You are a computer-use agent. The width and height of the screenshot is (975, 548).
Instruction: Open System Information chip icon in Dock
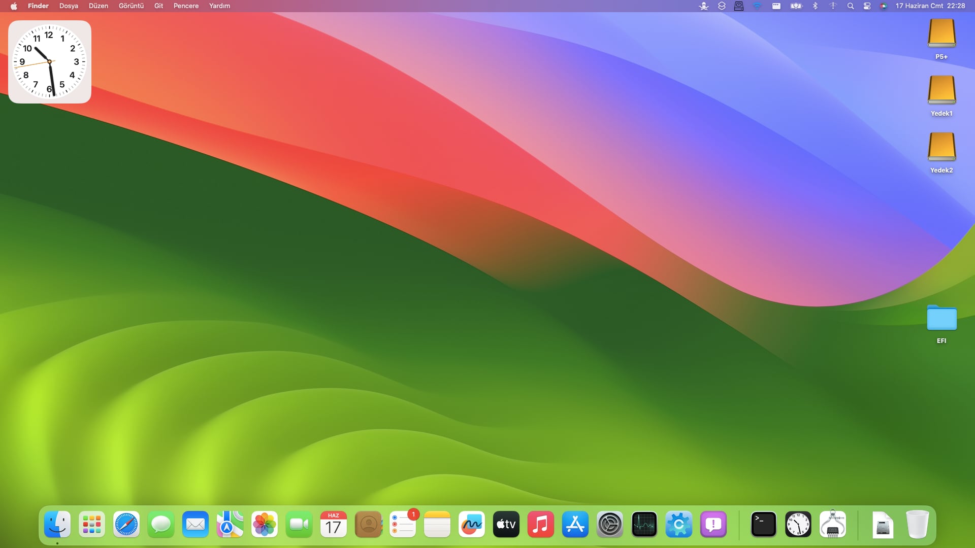(832, 525)
